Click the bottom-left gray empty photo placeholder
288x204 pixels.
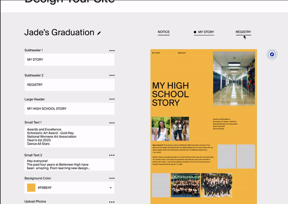(x=161, y=185)
